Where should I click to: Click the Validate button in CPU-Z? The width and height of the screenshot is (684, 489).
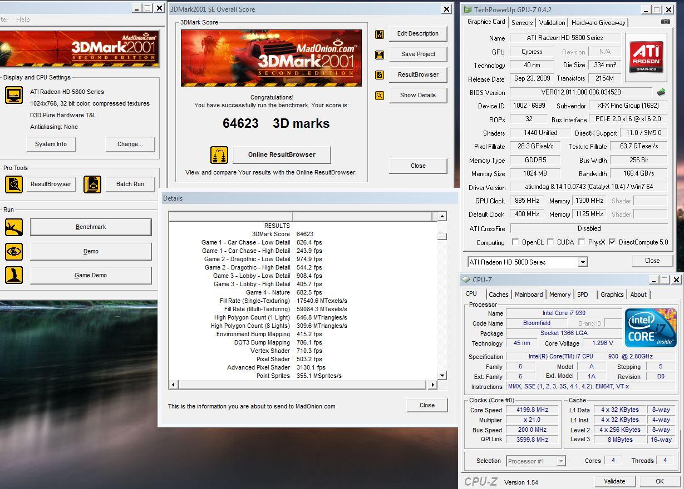614,481
